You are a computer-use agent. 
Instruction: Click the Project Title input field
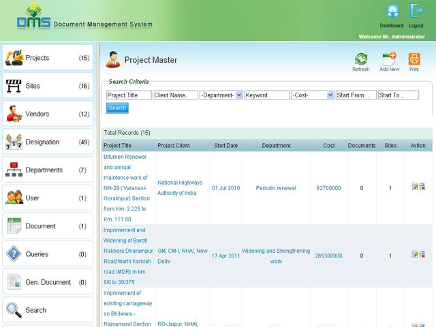[129, 95]
